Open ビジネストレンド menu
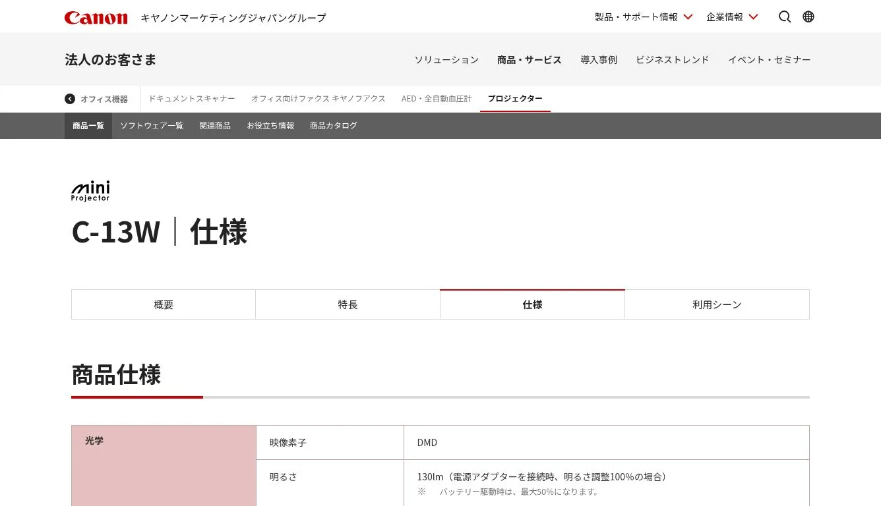 (673, 60)
